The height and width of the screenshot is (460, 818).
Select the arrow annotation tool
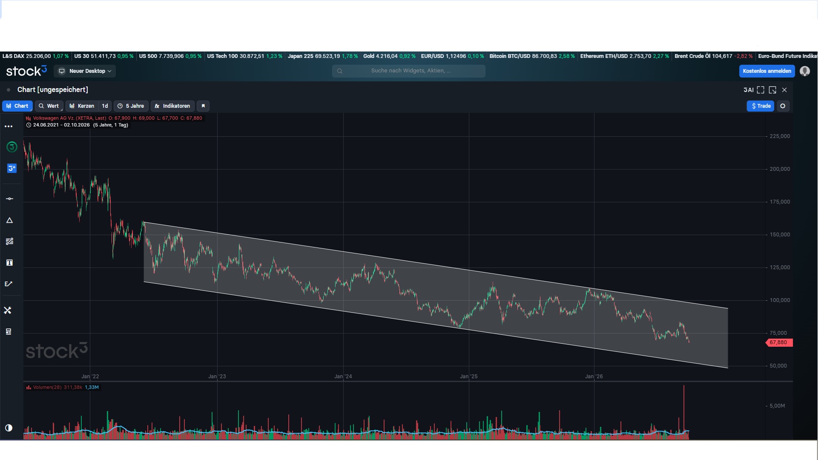(x=9, y=284)
